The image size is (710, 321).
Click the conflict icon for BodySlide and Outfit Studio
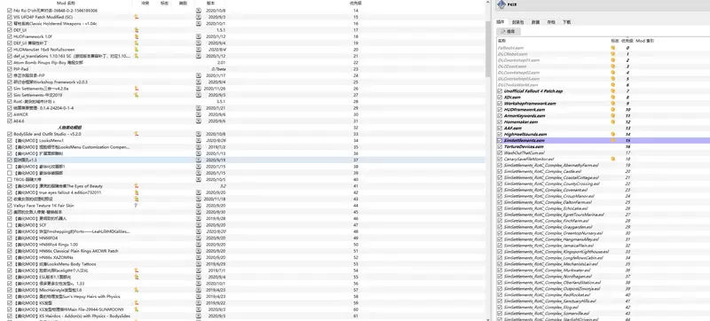(x=137, y=134)
